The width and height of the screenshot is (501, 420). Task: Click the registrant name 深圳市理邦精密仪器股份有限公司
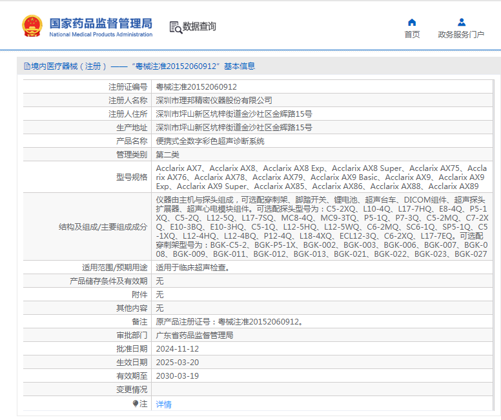(214, 101)
